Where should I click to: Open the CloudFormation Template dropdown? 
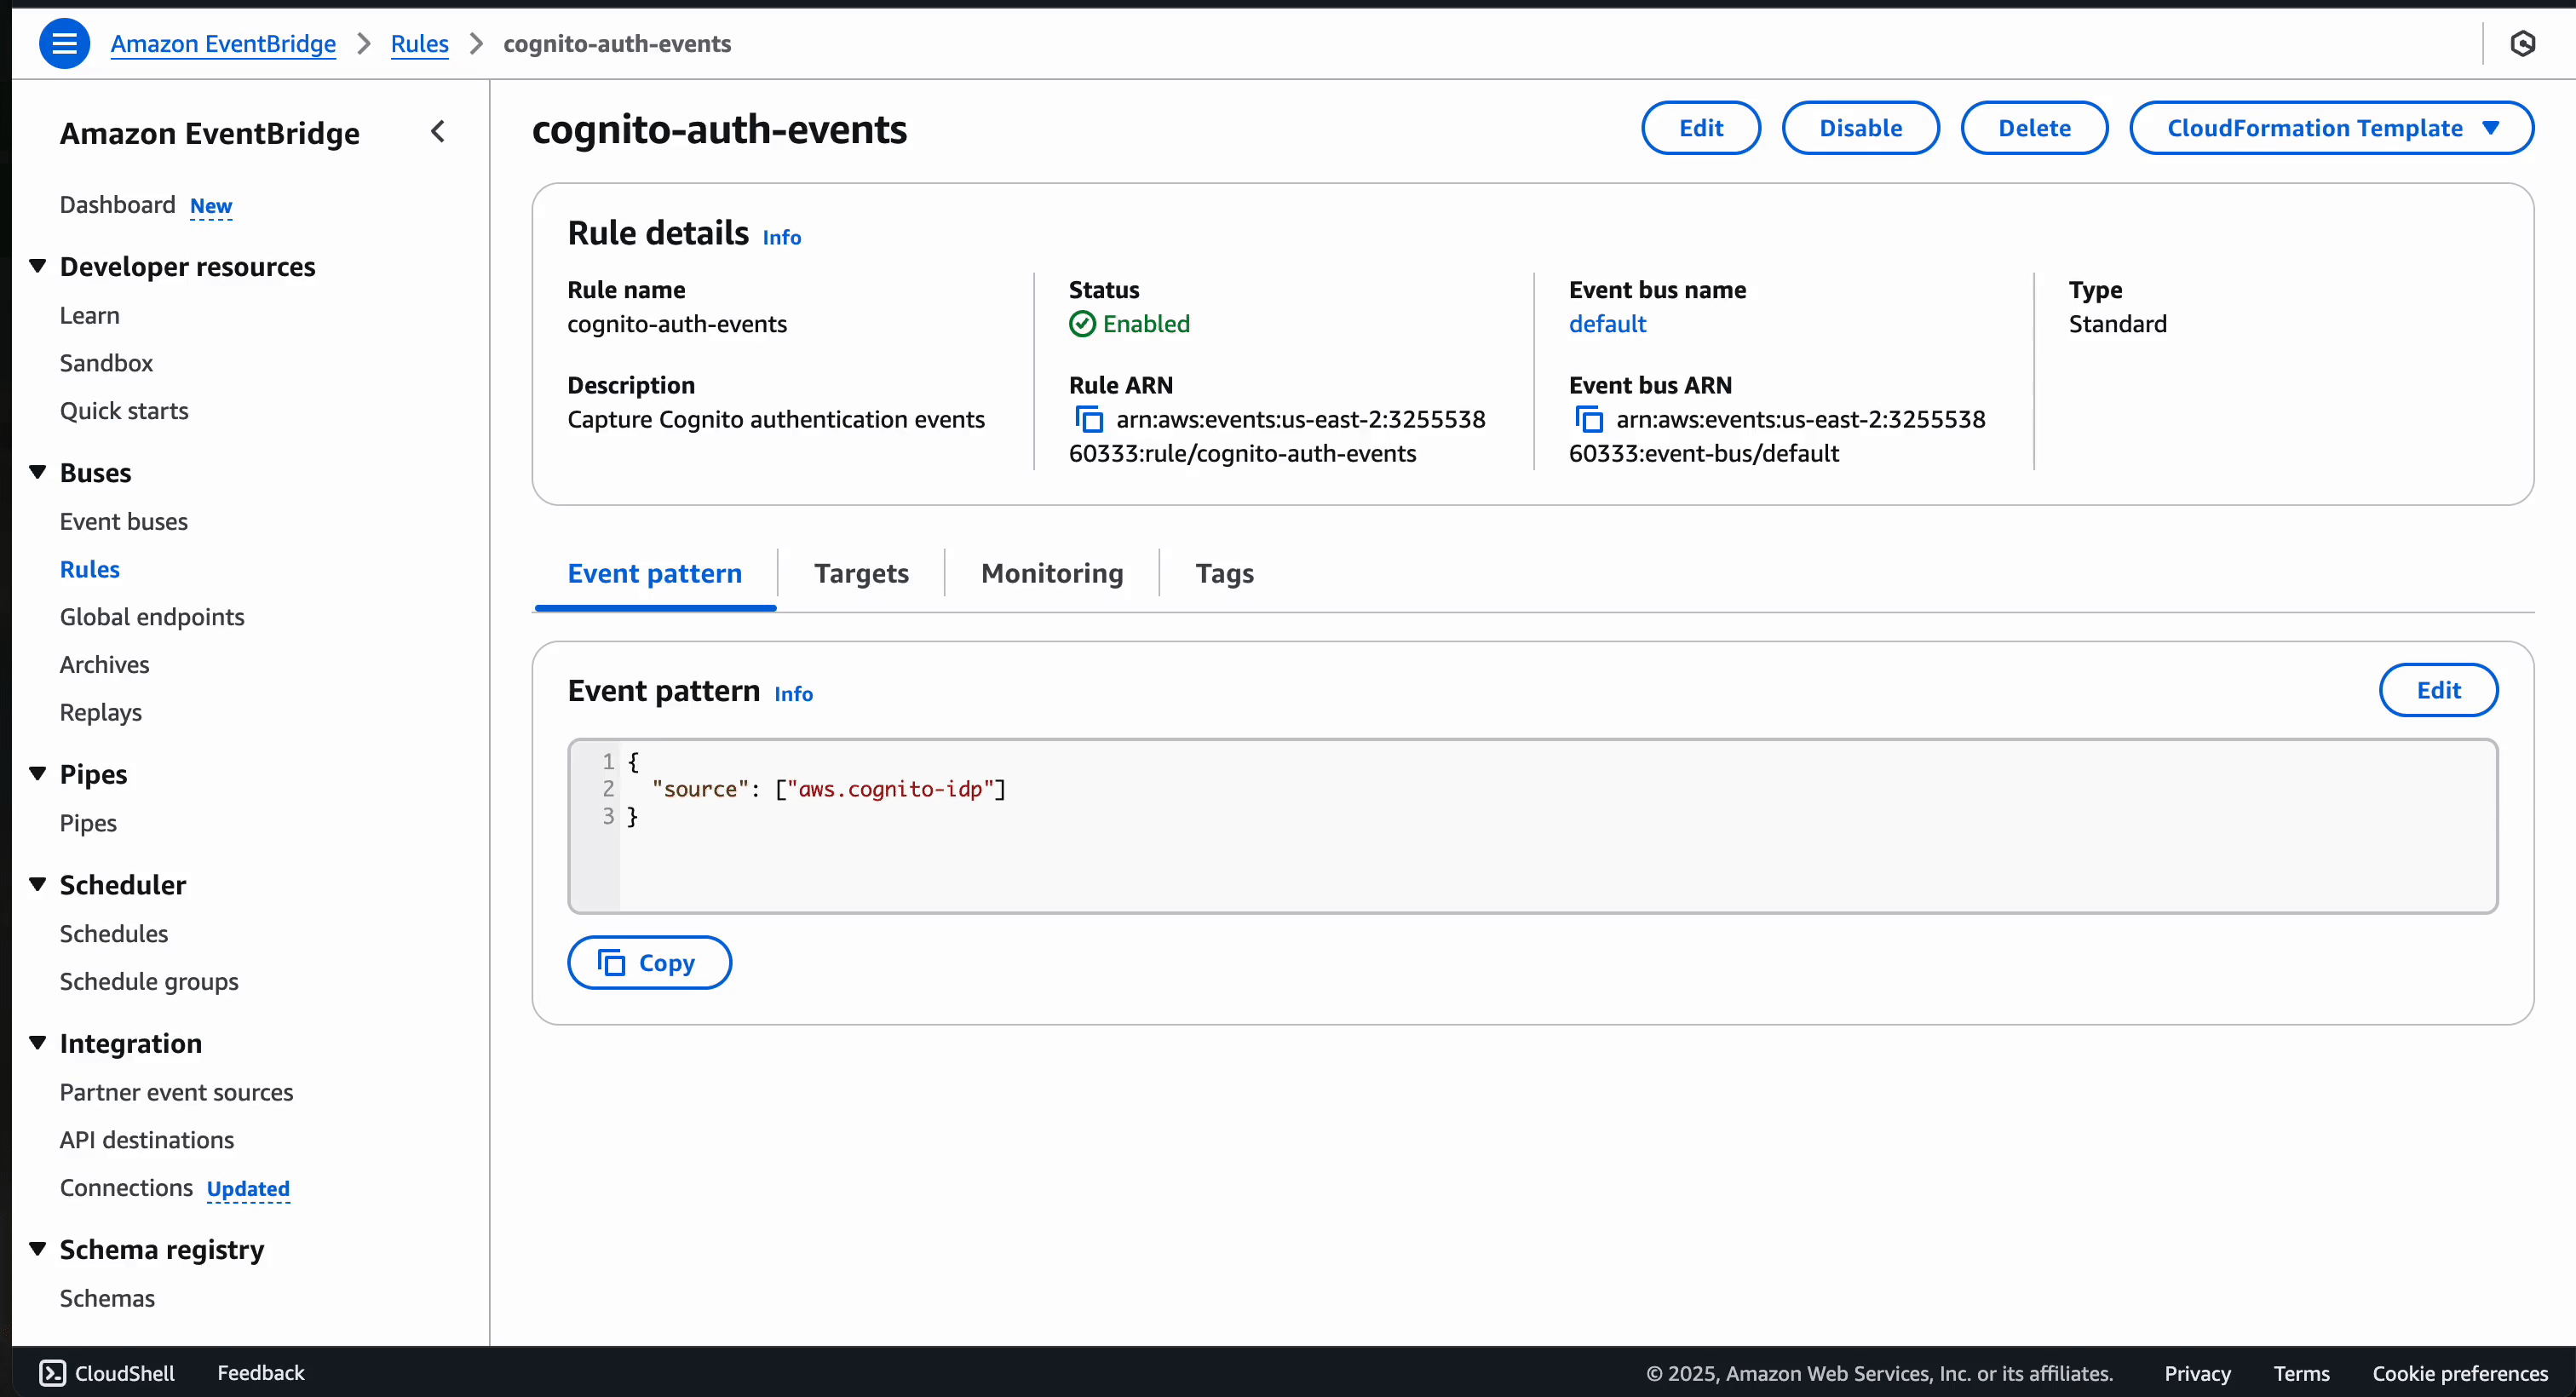[x=2331, y=127]
